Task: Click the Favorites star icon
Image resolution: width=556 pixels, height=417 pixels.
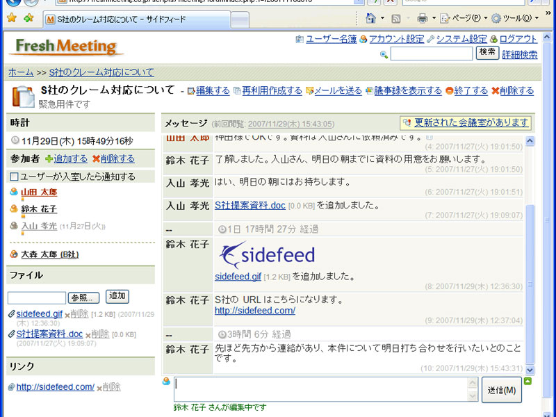Action: pos(11,18)
